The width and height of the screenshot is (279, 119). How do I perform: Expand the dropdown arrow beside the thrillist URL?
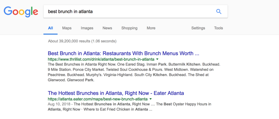coord(157,59)
